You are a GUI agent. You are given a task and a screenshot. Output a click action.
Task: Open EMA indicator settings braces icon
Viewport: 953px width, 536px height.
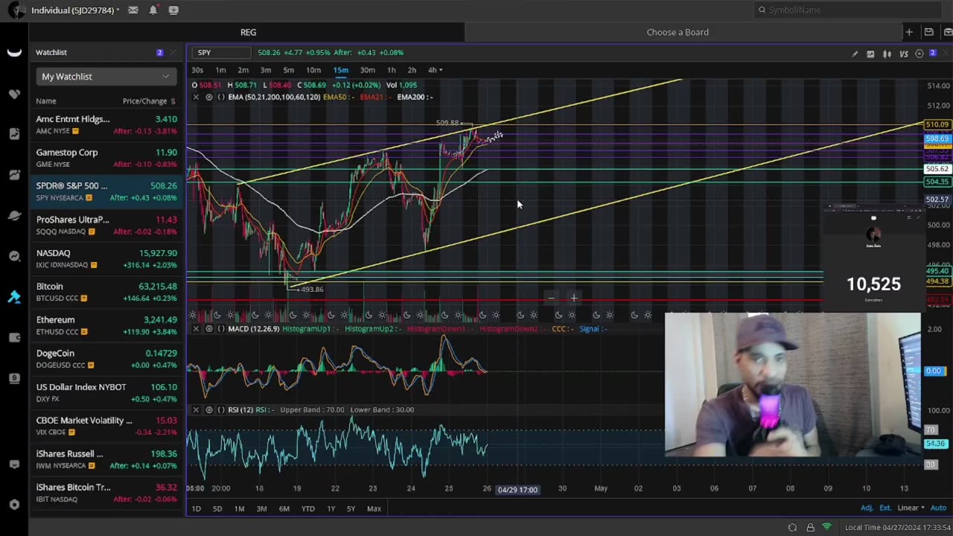[221, 97]
